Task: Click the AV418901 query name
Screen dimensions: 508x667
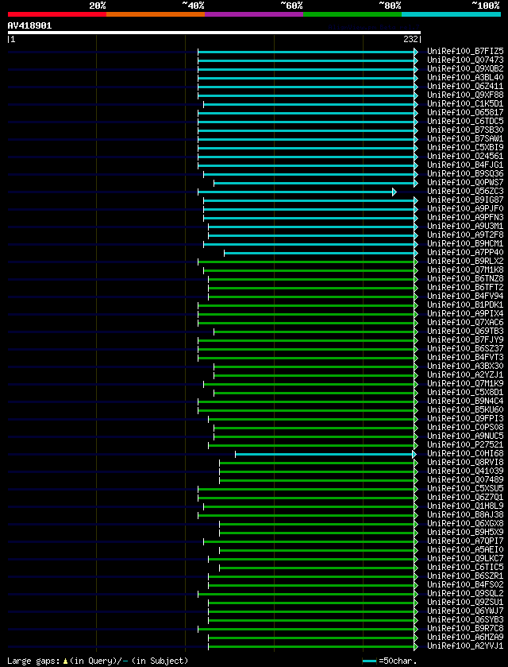Action: [x=29, y=25]
